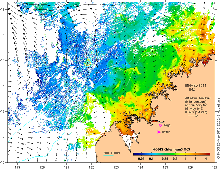
Task: Click the colorbar value label '0.5'
Action: (175, 159)
